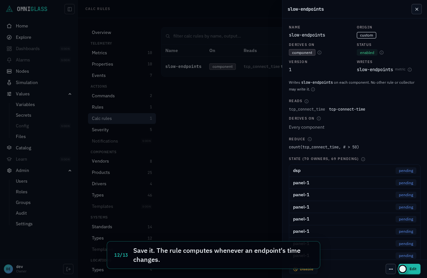
Task: Click the dsp owner row
Action: pyautogui.click(x=355, y=171)
